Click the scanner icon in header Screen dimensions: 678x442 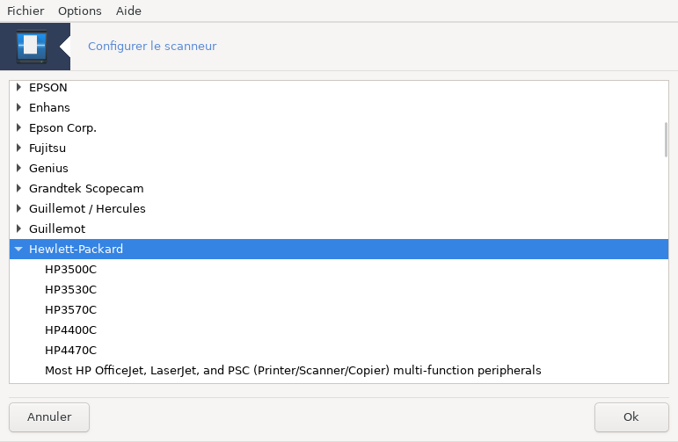33,46
